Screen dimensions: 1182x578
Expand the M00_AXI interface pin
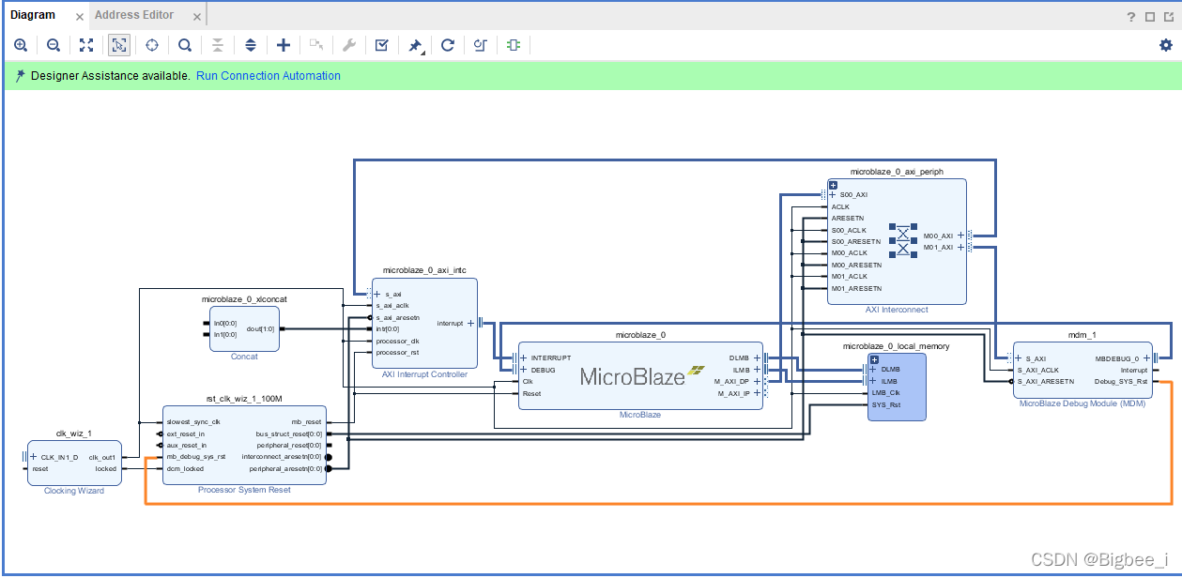click(x=960, y=236)
